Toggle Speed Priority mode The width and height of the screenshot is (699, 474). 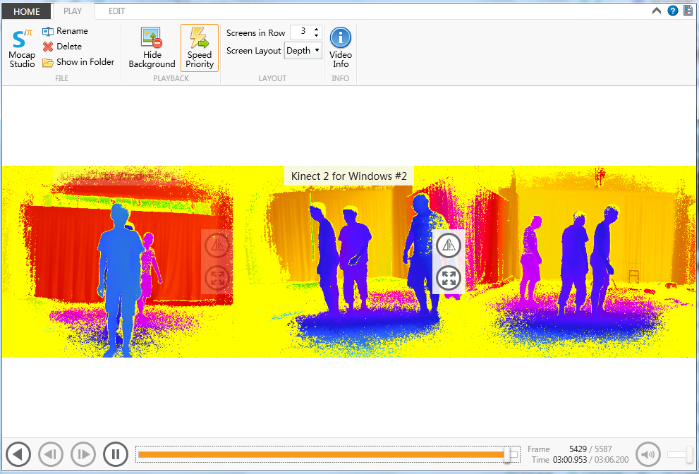(200, 48)
